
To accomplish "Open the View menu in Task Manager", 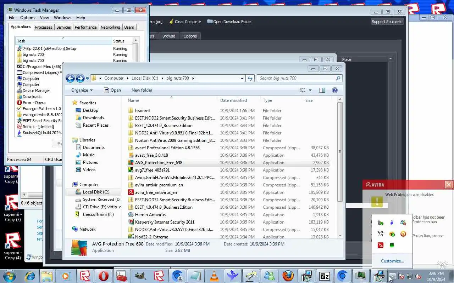I will tap(44, 18).
